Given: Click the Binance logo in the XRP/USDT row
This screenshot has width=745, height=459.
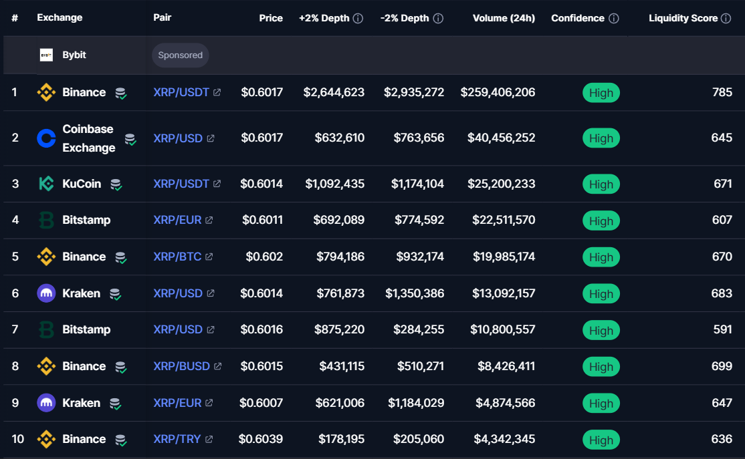Looking at the screenshot, I should [x=46, y=92].
